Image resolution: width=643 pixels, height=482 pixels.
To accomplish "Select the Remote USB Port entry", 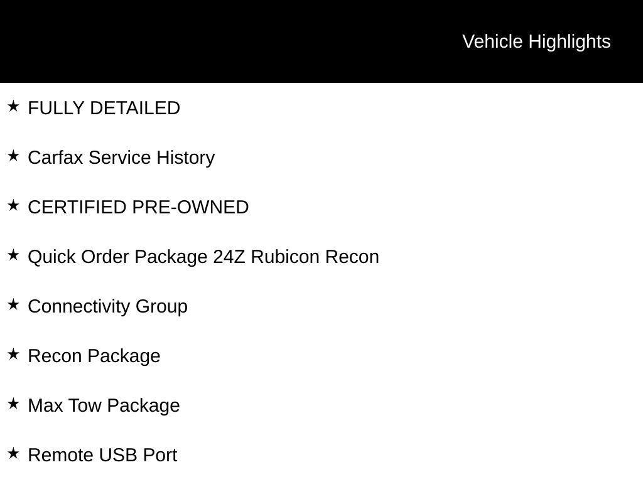I will pos(103,455).
